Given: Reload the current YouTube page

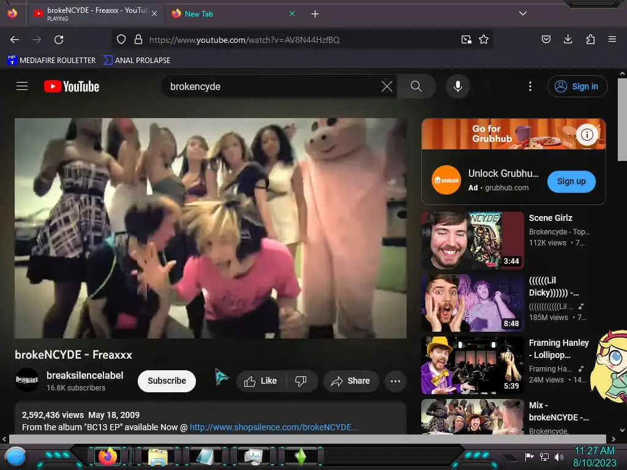Looking at the screenshot, I should [59, 40].
